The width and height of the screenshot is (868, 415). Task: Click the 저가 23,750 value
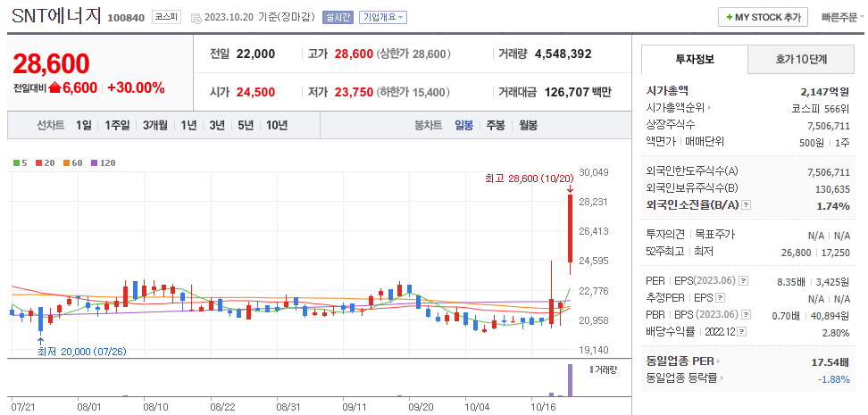tap(354, 93)
